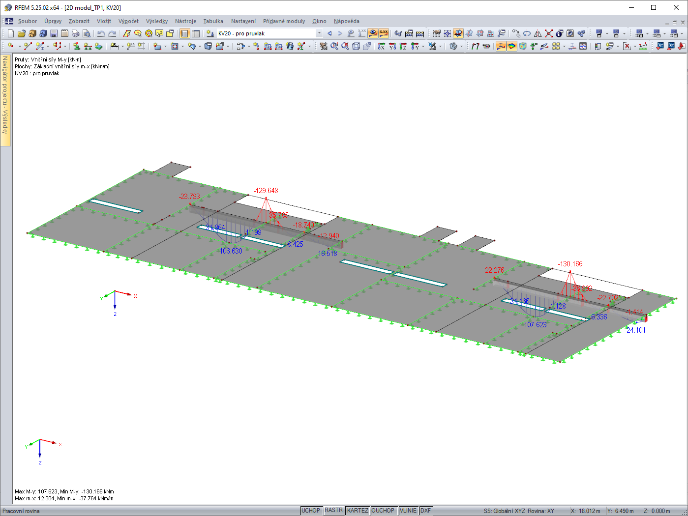The width and height of the screenshot is (688, 516).
Task: Show view in the Z direction
Action: pyautogui.click(x=403, y=46)
